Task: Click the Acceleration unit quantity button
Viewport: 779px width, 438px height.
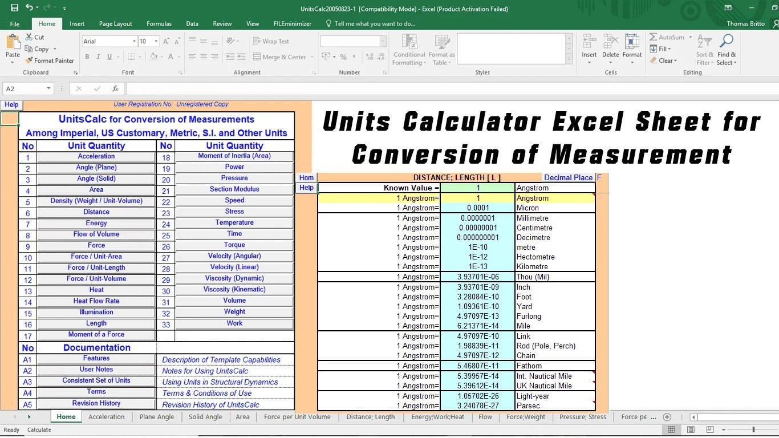Action: [96, 156]
